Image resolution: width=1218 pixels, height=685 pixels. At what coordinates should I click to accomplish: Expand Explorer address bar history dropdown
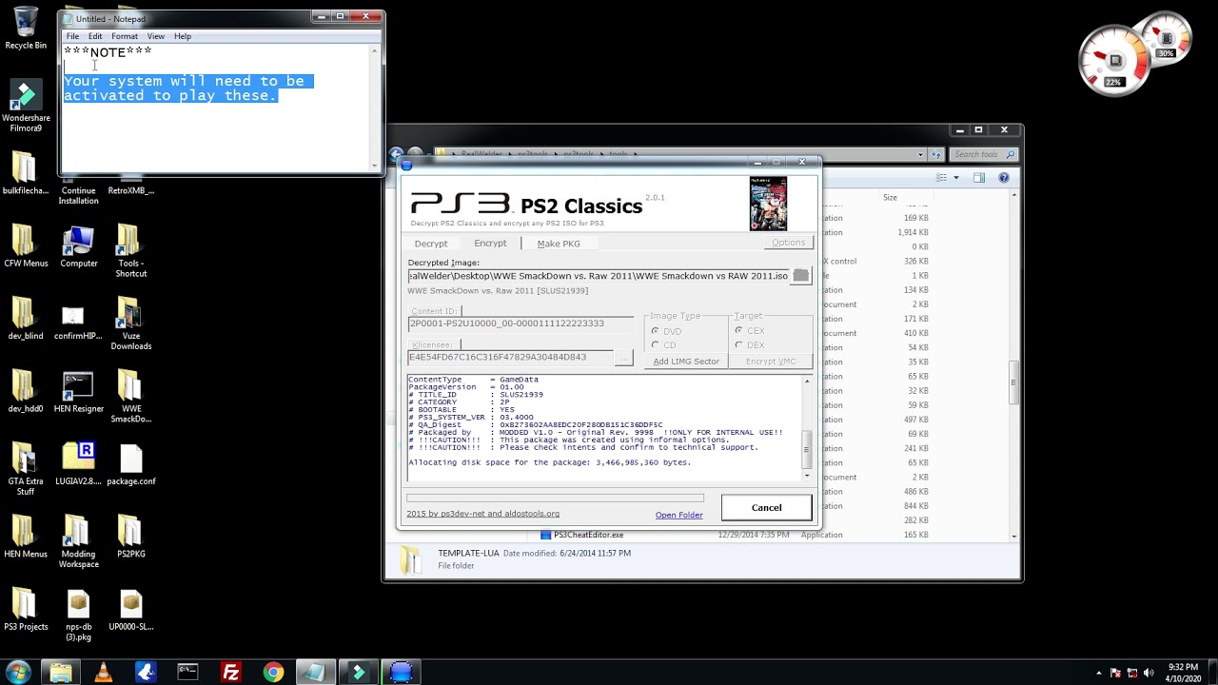click(920, 154)
